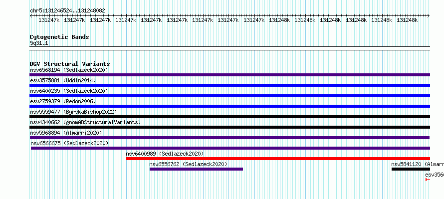The width and height of the screenshot is (444, 199).
Task: Select the nsv6568194 purple variant bar
Action: point(229,75)
